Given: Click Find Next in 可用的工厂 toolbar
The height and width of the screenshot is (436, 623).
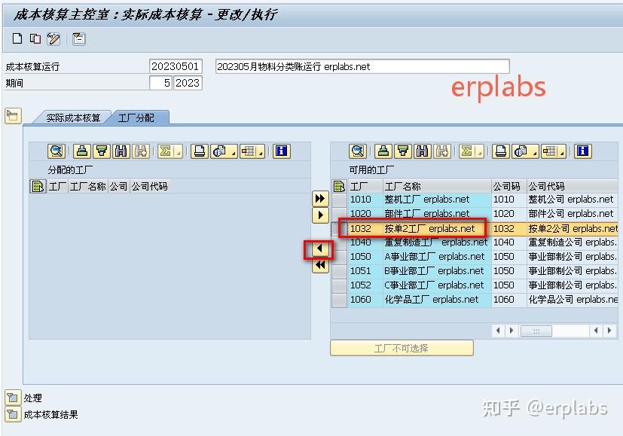Looking at the screenshot, I should click(442, 151).
